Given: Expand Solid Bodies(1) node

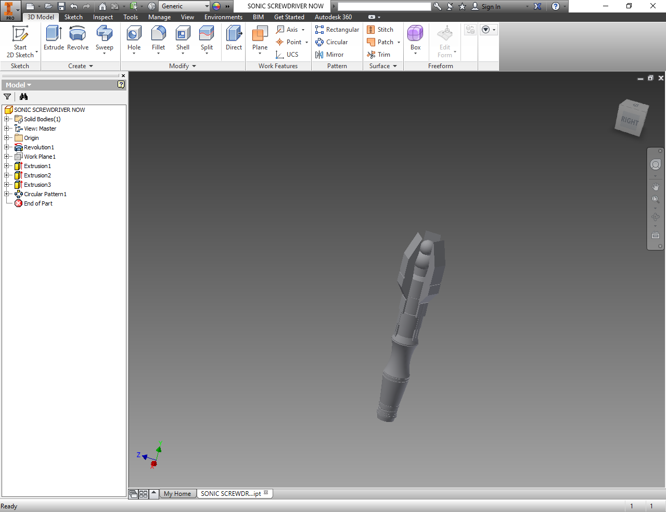Looking at the screenshot, I should (x=7, y=119).
